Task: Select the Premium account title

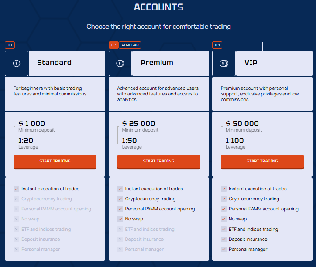Action: (x=157, y=63)
